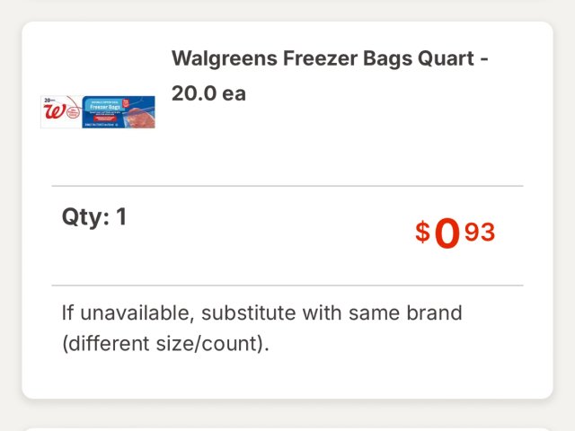Click the red dollar sign symbol
Viewport: 575px width, 431px height.
click(x=422, y=233)
